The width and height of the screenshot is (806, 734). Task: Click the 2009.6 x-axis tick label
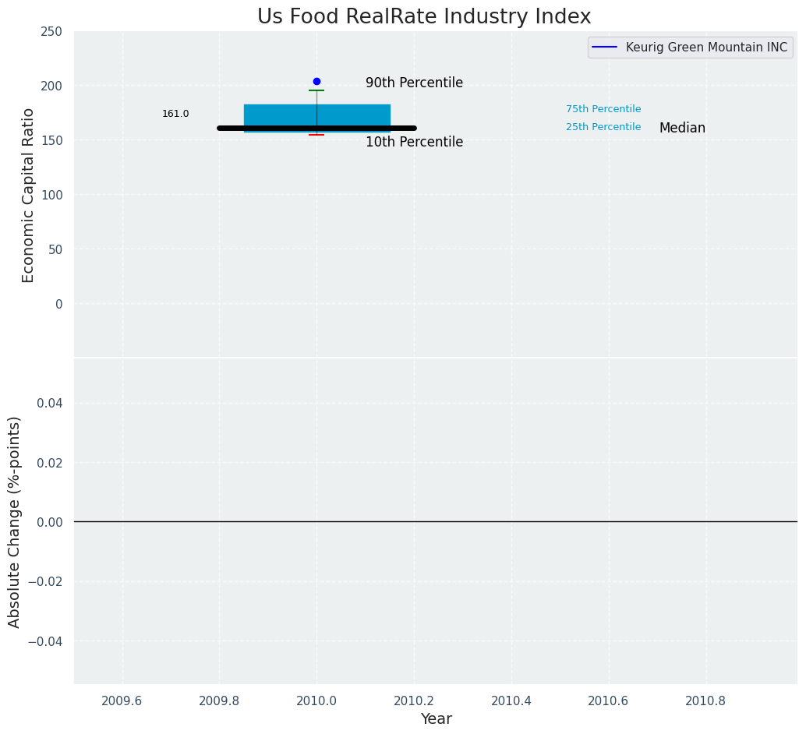122,700
